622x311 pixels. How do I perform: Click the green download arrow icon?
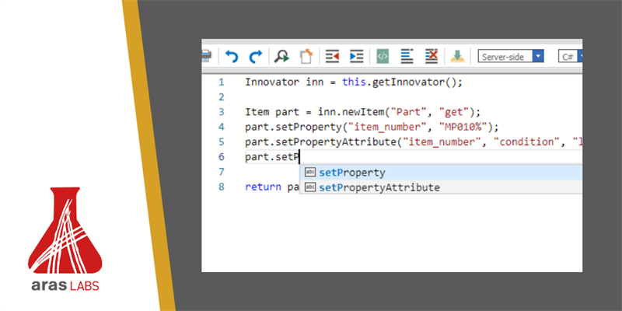click(x=457, y=56)
